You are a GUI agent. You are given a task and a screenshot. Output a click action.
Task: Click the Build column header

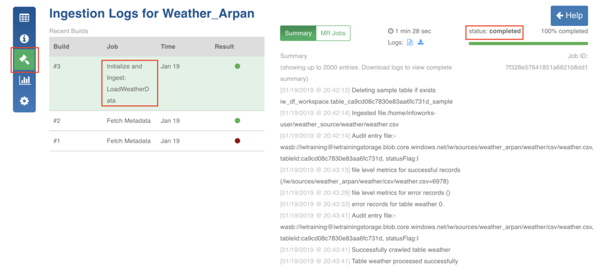click(x=62, y=47)
